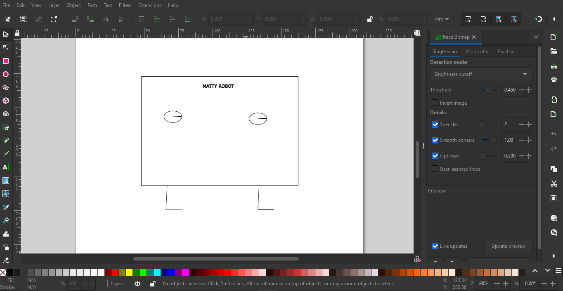The image size is (563, 291).
Task: Open the mm units dropdown
Action: [442, 19]
